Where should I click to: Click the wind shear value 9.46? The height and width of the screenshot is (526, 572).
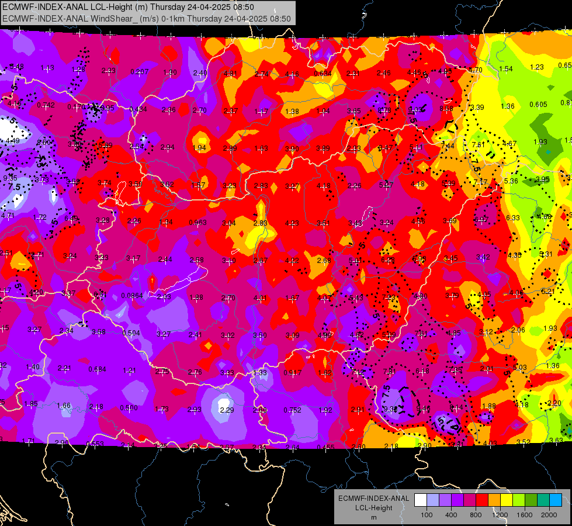pos(423,408)
